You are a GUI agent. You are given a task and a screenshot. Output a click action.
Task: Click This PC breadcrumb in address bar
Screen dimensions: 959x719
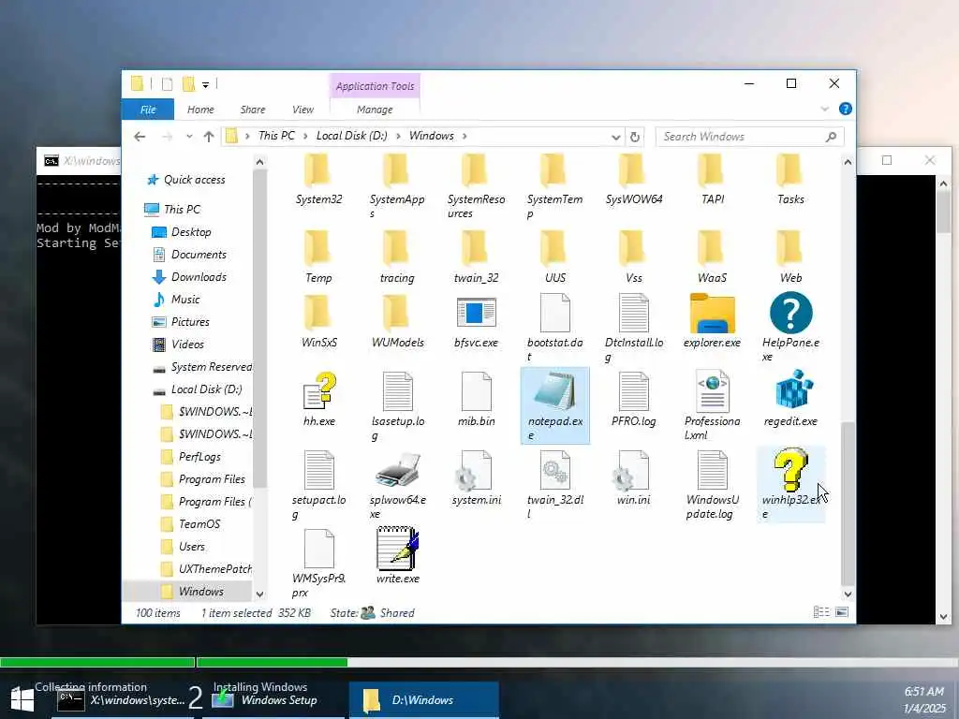click(276, 136)
